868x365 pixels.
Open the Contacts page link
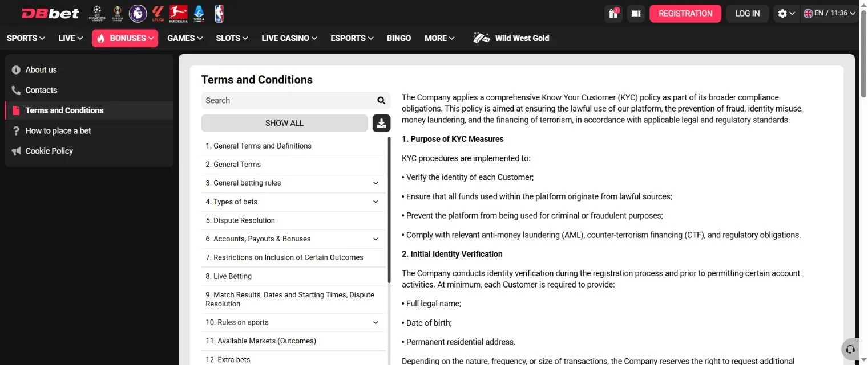41,90
